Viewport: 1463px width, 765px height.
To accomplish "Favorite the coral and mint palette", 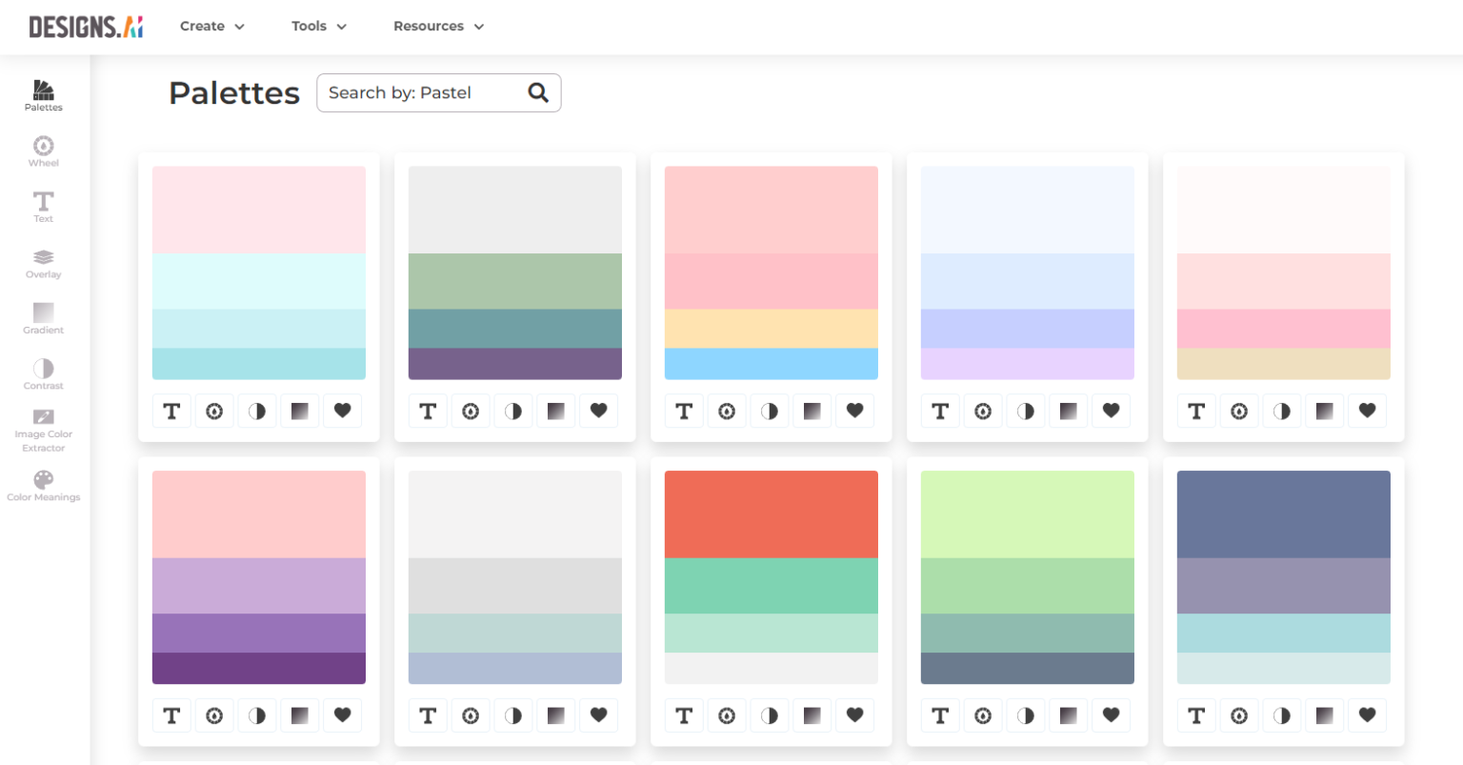I will coord(854,715).
